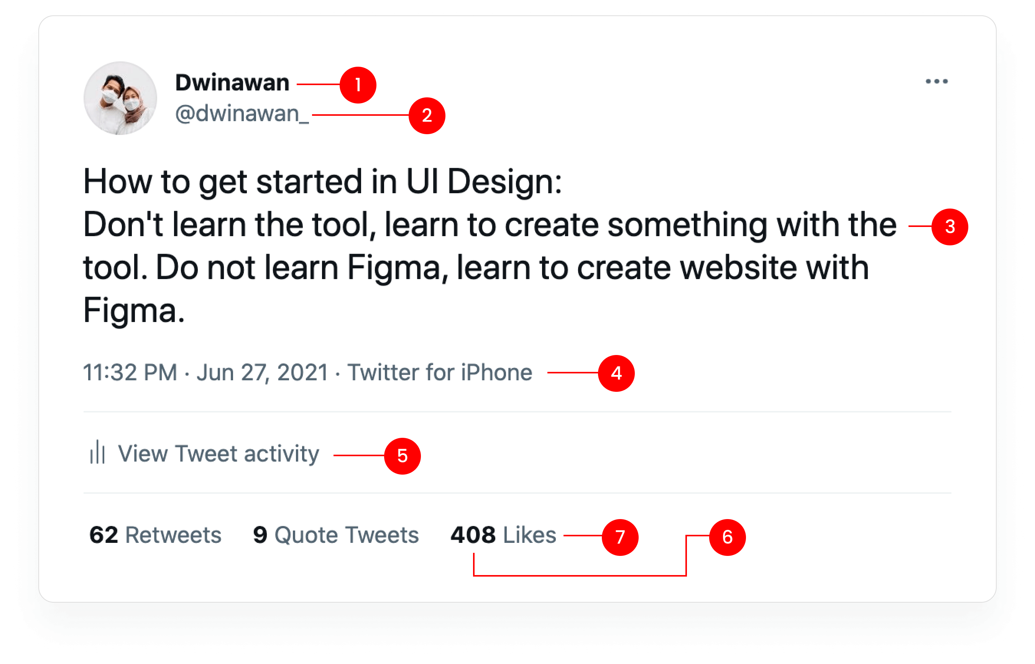Show the 62 Retweets list

point(155,535)
